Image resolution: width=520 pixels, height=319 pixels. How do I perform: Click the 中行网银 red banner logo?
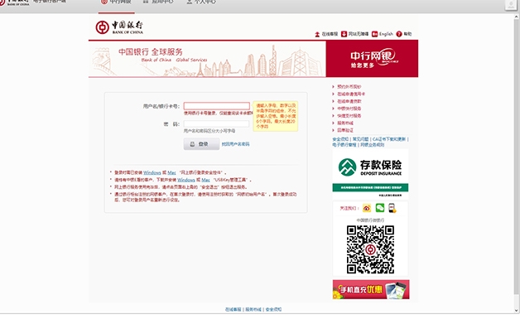click(372, 59)
